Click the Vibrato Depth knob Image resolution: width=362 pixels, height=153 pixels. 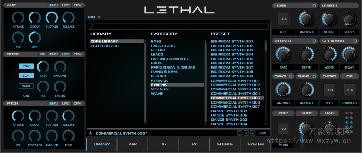(306, 54)
